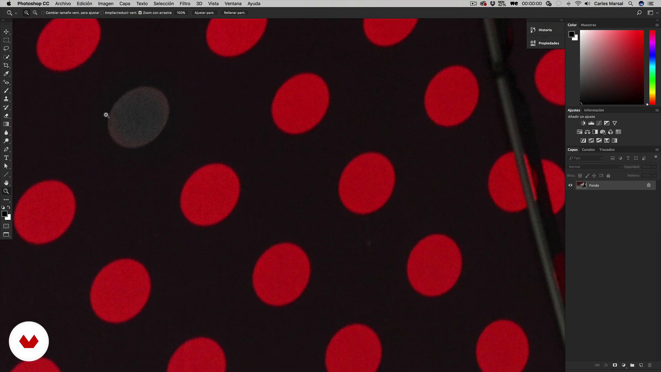The image size is (661, 372).
Task: Open the extra tools ellipsis button
Action: 6,200
